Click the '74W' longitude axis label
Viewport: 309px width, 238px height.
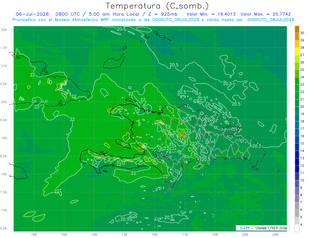94,235
